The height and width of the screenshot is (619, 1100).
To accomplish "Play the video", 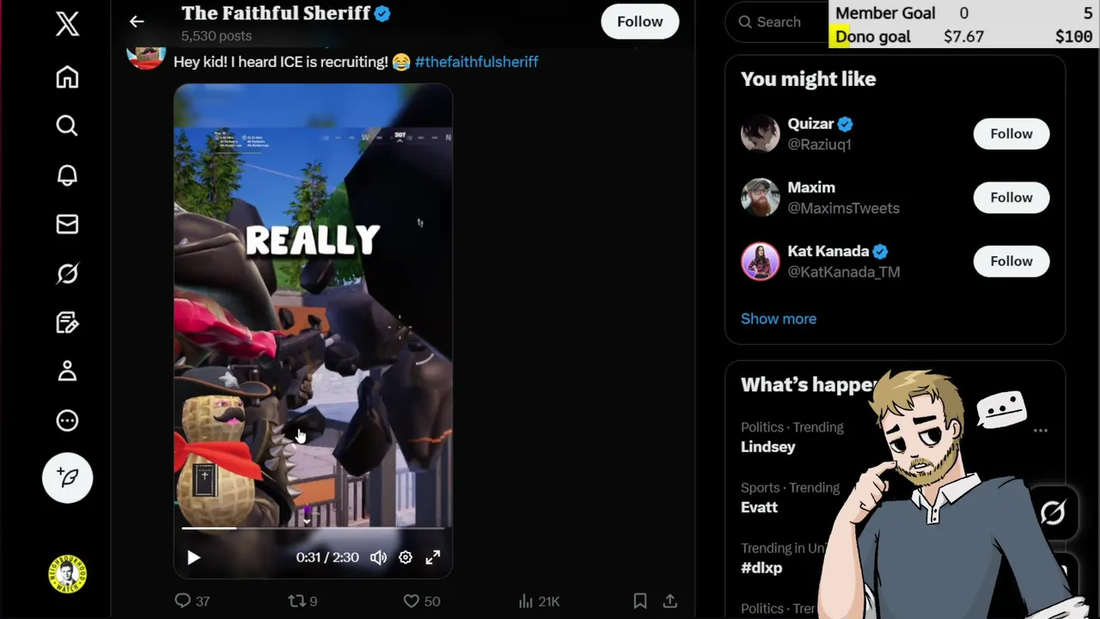I will point(193,558).
